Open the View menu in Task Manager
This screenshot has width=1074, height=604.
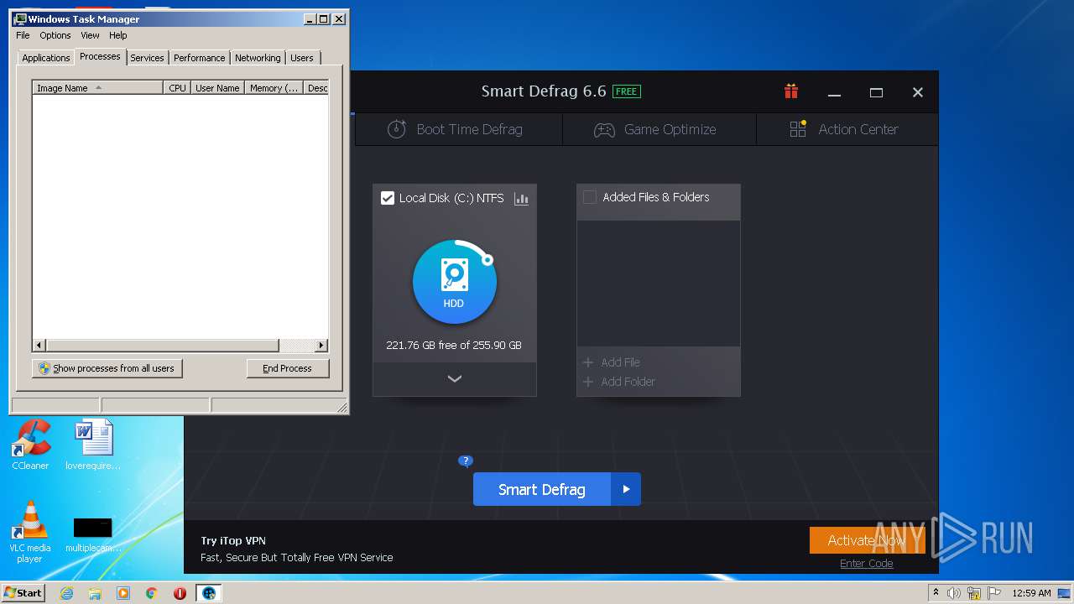pyautogui.click(x=90, y=35)
